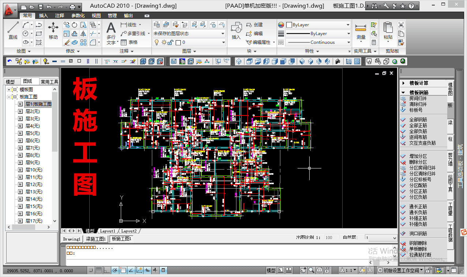The width and height of the screenshot is (467, 277).
Task: Click 房间归并 in the right panel
Action: (x=418, y=99)
